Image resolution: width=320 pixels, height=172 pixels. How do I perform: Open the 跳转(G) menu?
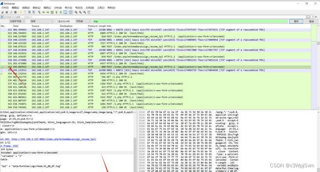(36, 7)
